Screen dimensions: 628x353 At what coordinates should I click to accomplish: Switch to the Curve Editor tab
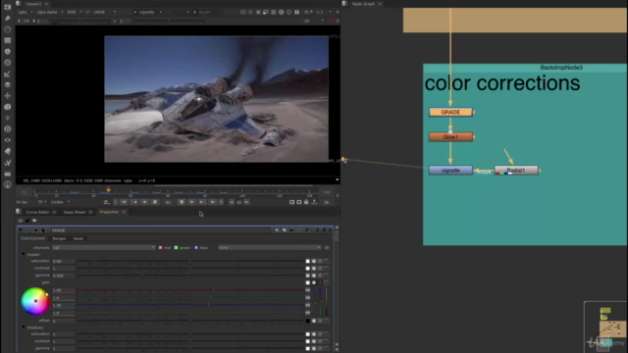point(37,212)
